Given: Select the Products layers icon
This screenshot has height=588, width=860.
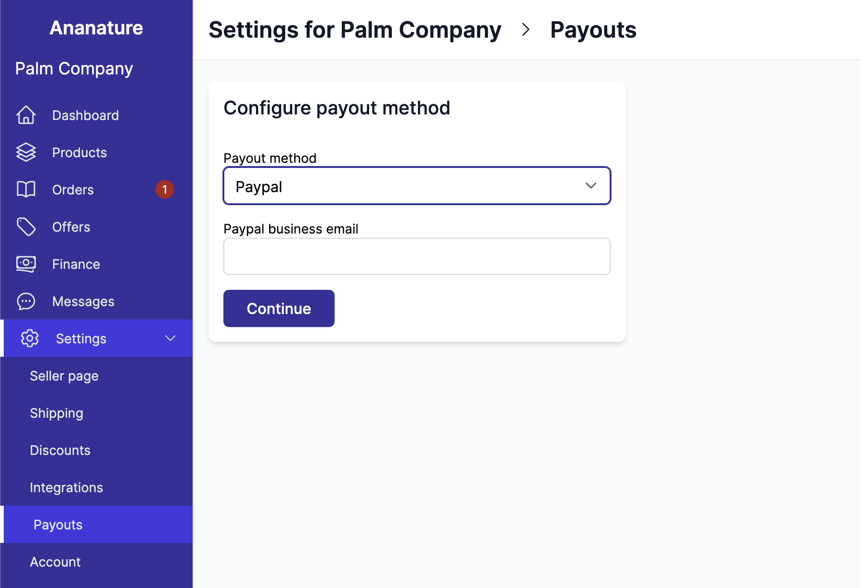Looking at the screenshot, I should pos(27,152).
